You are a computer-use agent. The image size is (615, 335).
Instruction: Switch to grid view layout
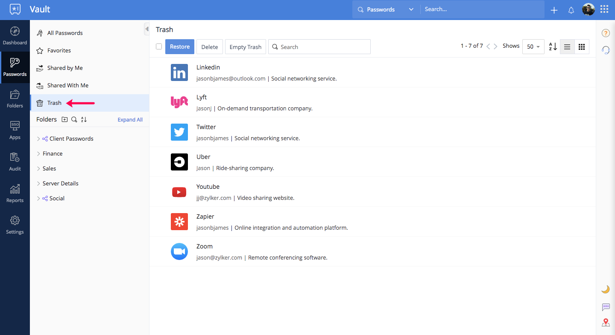(582, 47)
